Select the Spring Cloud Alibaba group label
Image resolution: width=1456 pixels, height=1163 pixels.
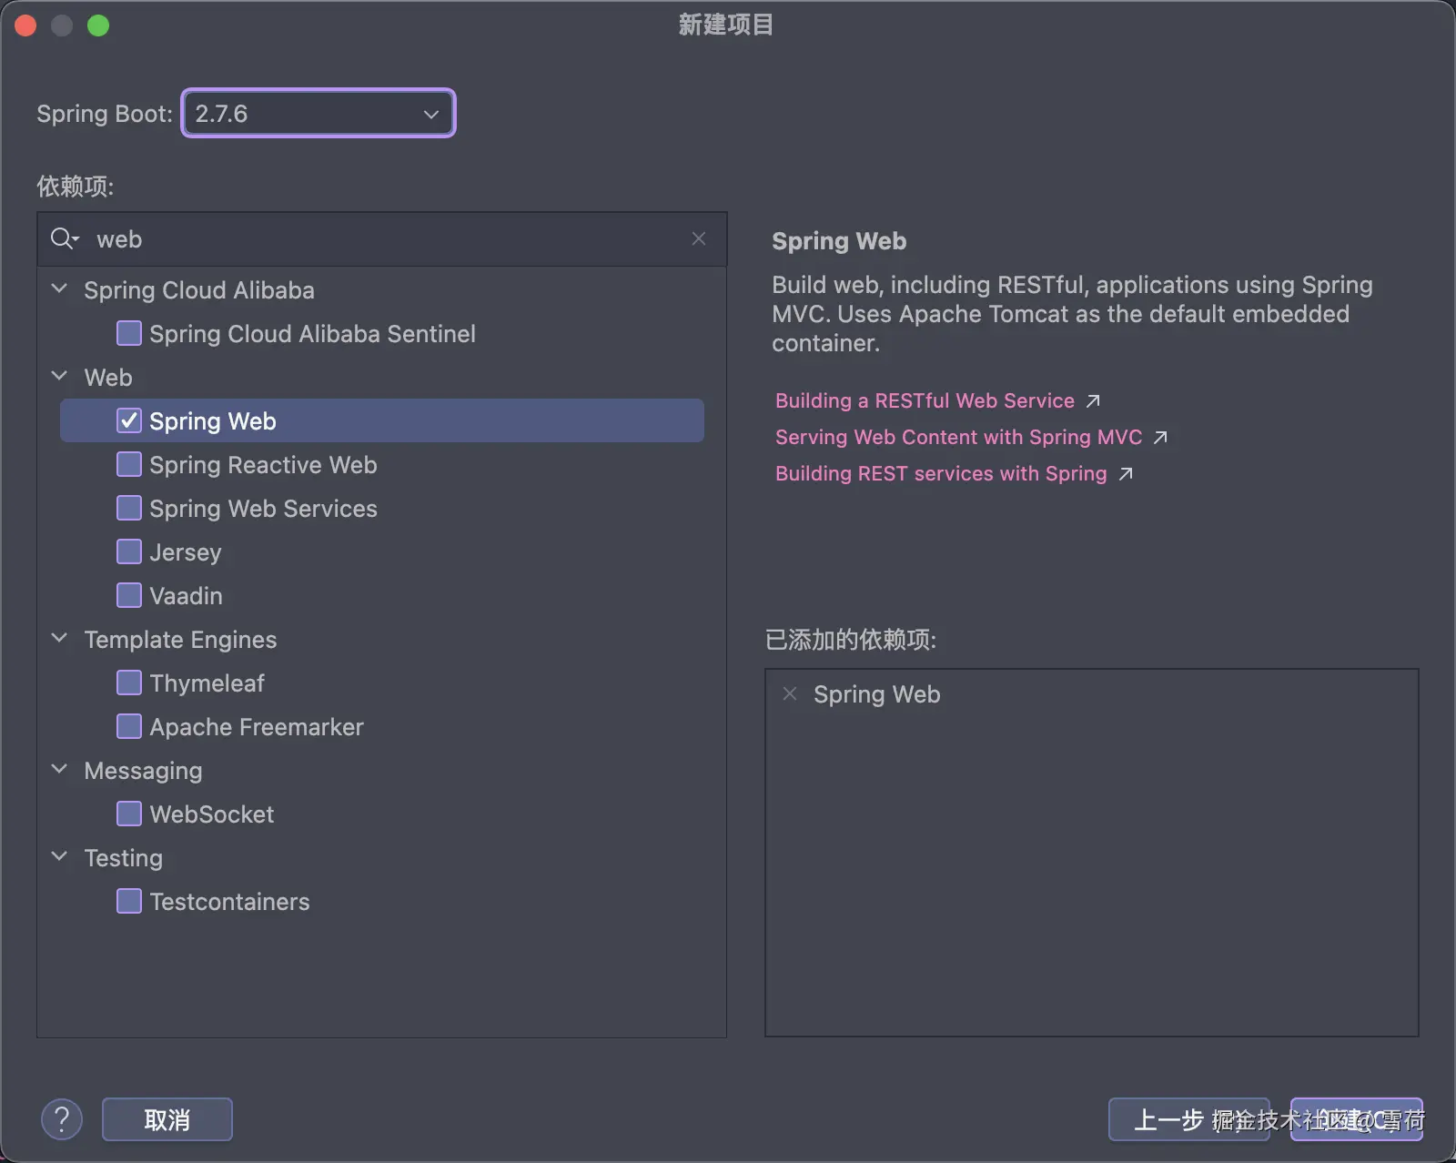[x=199, y=290]
